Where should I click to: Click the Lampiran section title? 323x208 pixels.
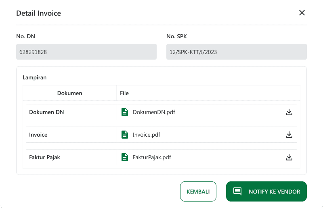pos(35,77)
